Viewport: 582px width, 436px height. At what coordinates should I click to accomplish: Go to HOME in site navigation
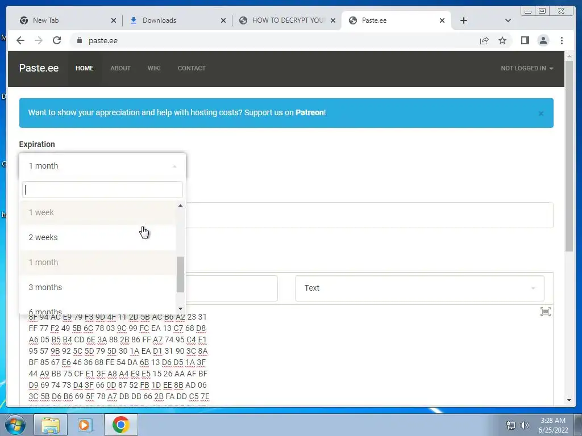[84, 68]
